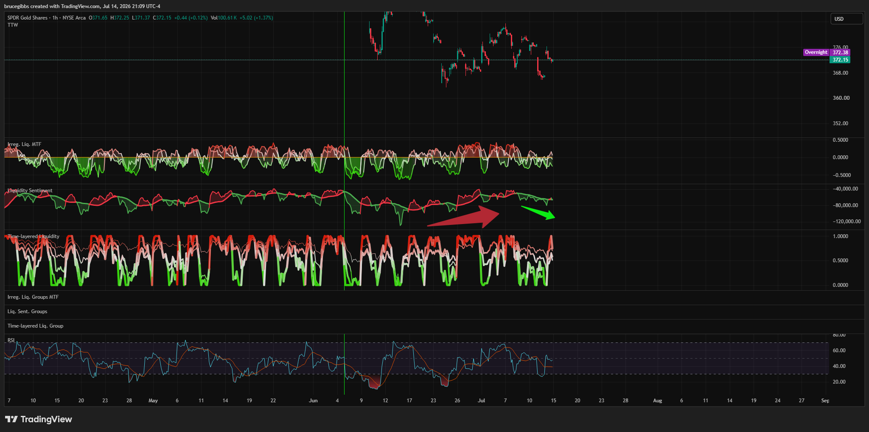Image resolution: width=869 pixels, height=432 pixels.
Task: Select the Irreg. Liq. MTF indicator legend
Action: click(24, 144)
